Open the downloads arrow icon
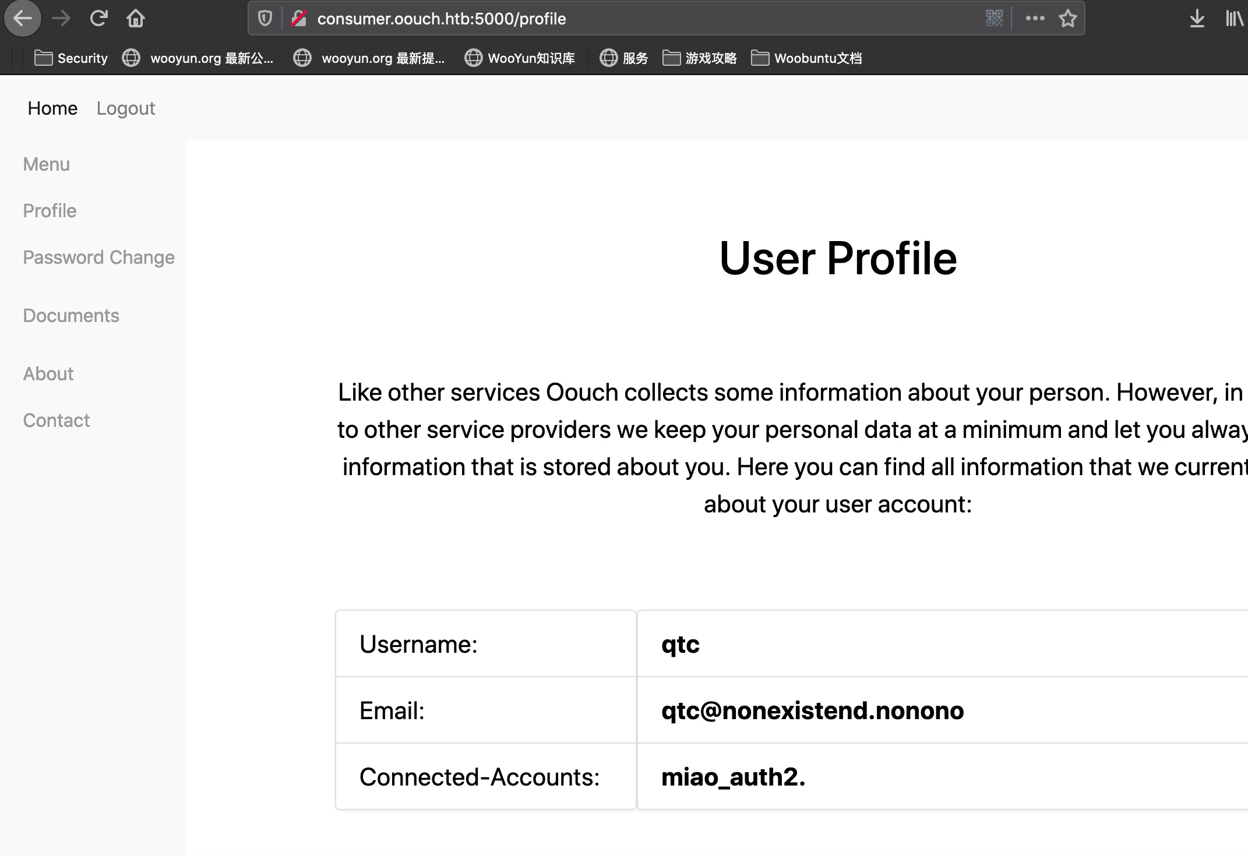This screenshot has height=856, width=1248. (1197, 19)
